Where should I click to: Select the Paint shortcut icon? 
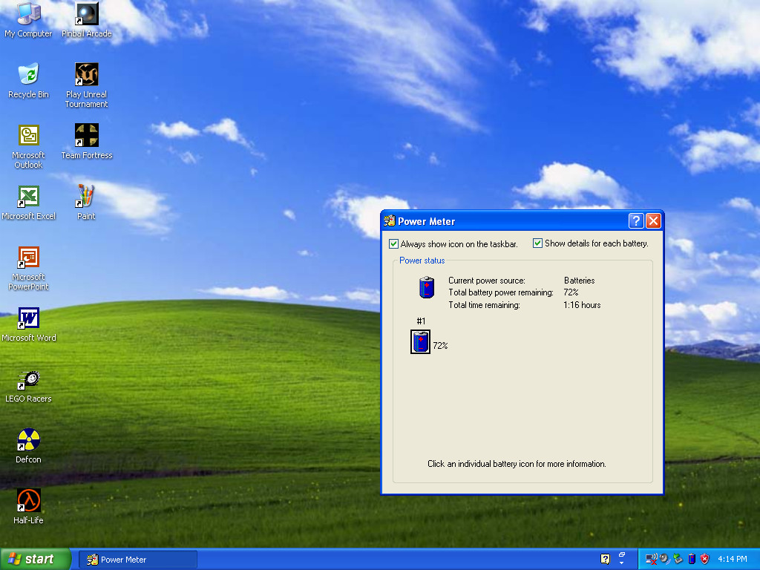click(x=86, y=202)
